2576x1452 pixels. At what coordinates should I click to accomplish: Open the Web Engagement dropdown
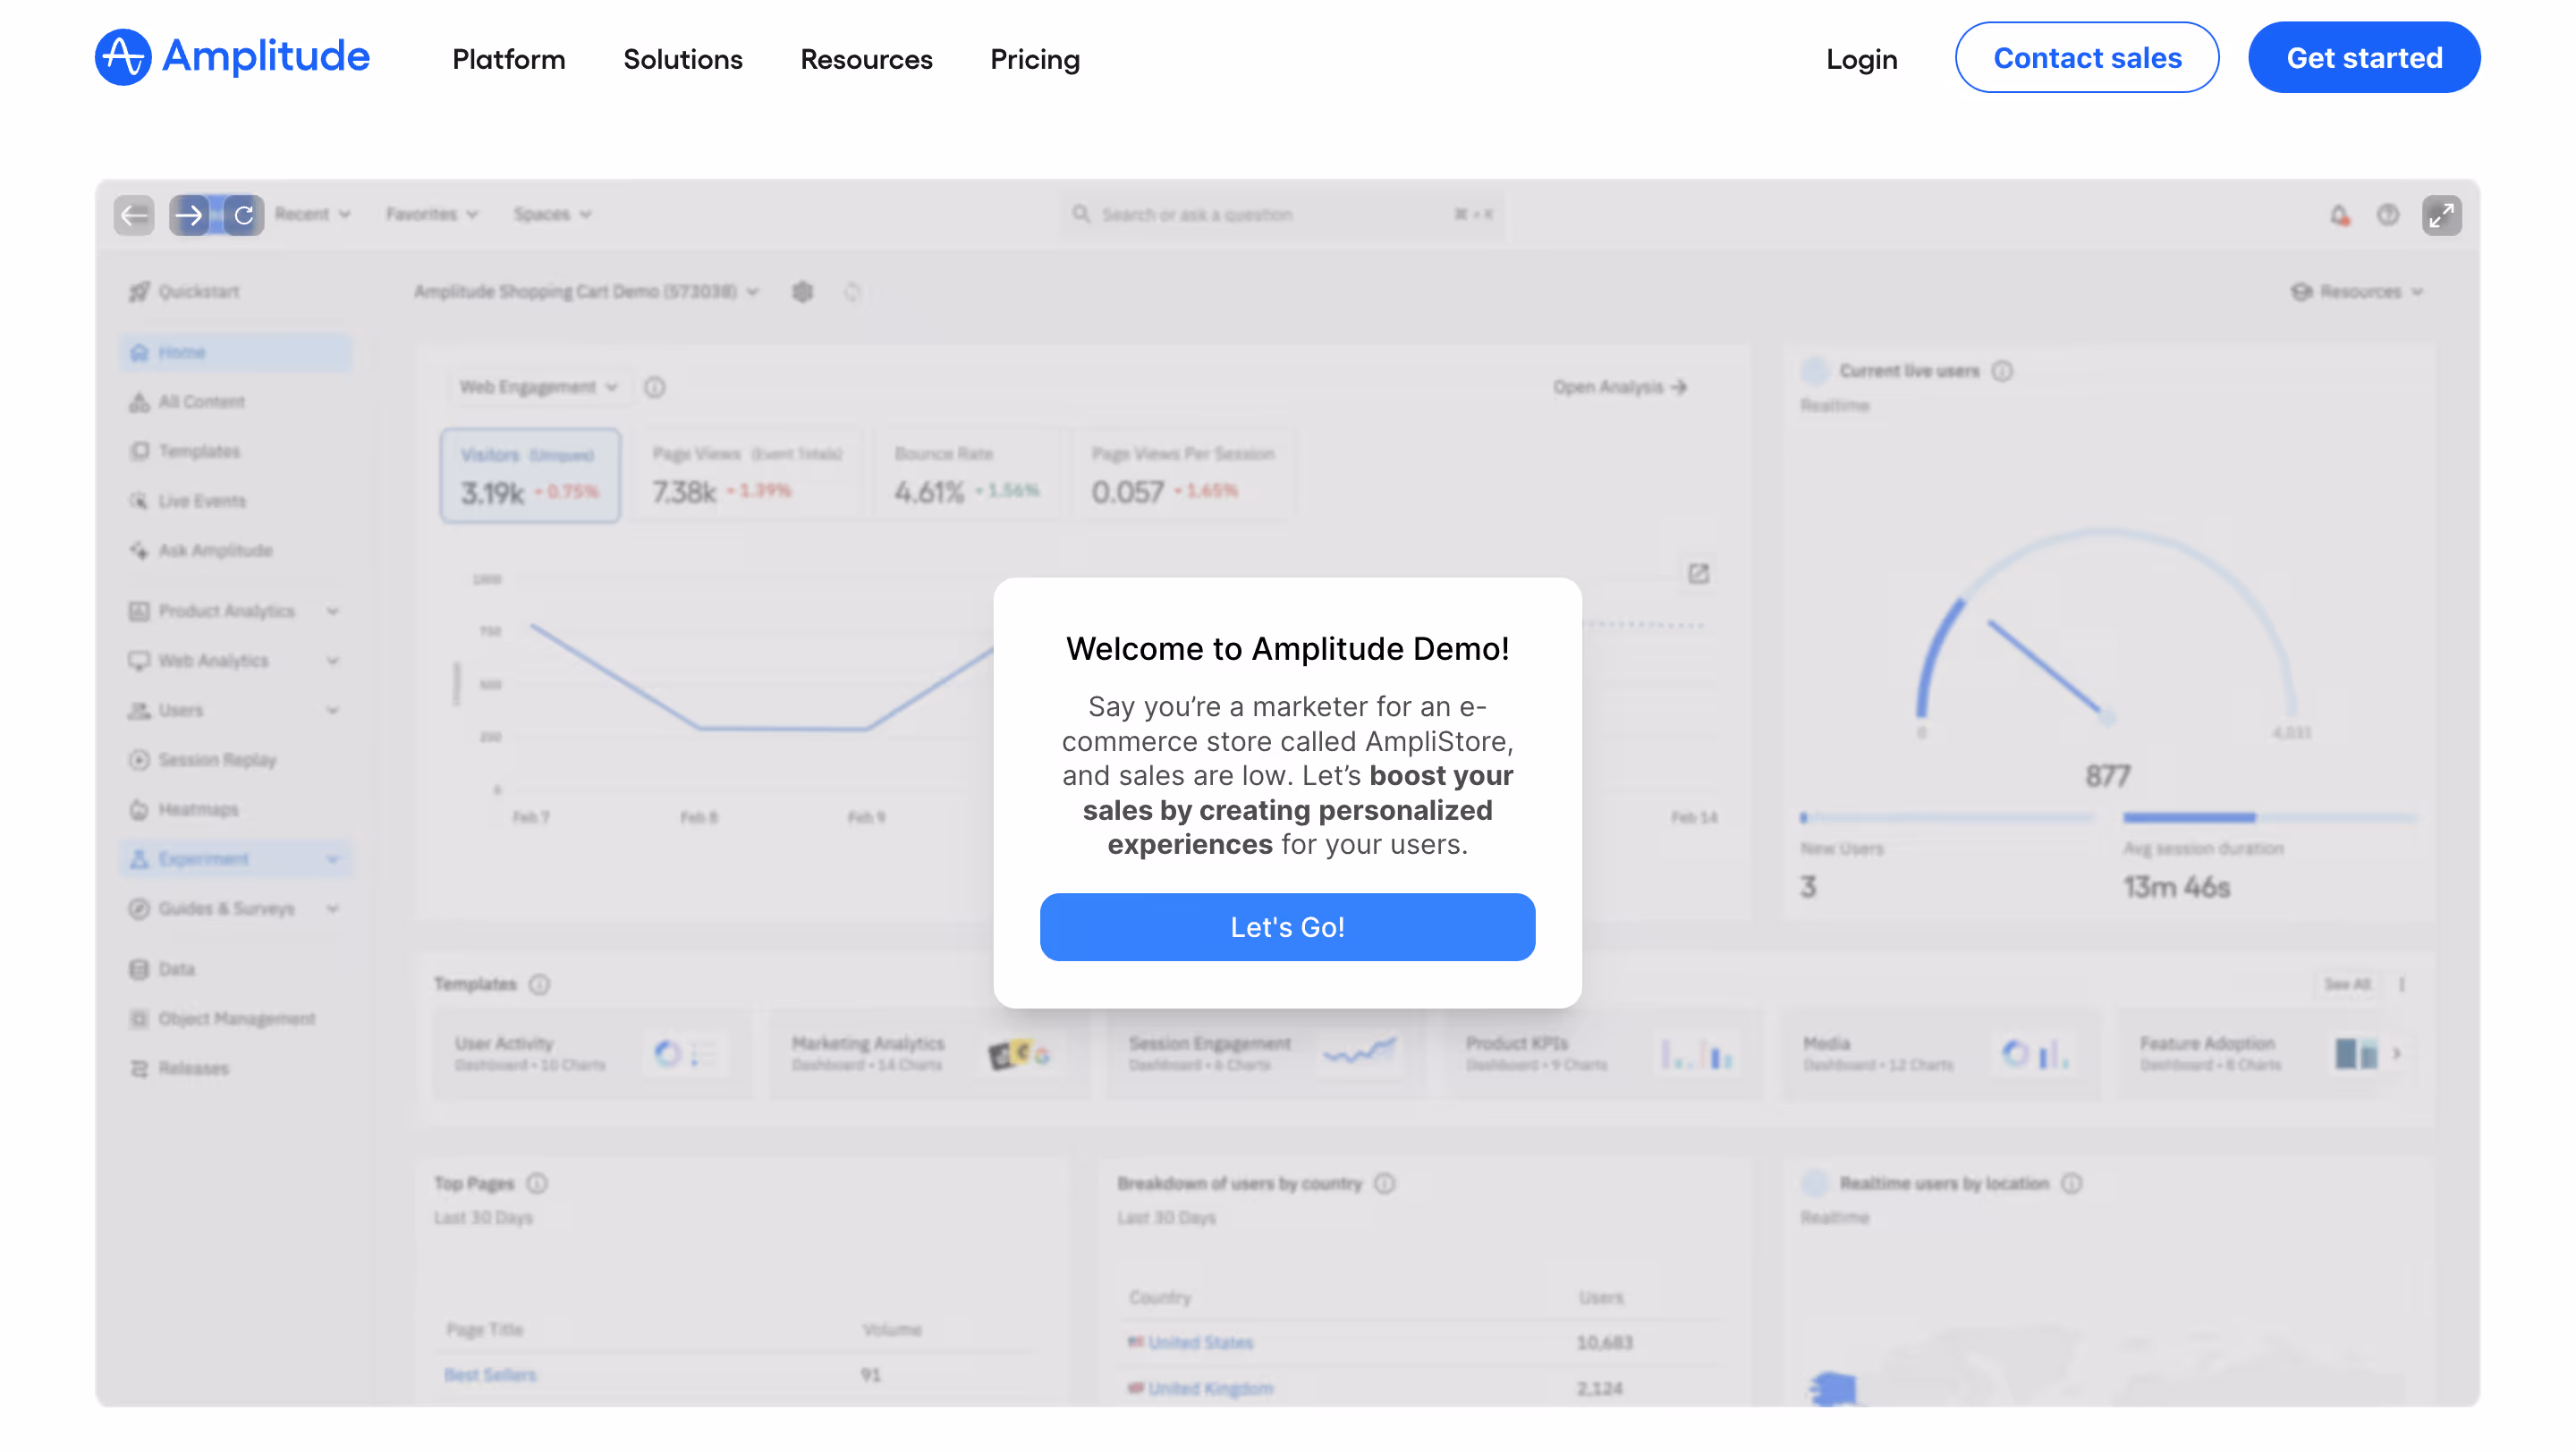pos(538,387)
